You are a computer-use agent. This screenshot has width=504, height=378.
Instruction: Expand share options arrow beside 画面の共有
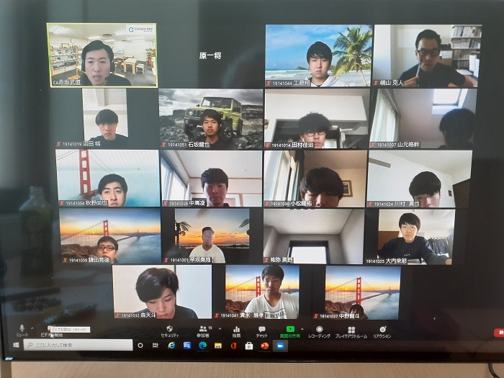pos(302,329)
